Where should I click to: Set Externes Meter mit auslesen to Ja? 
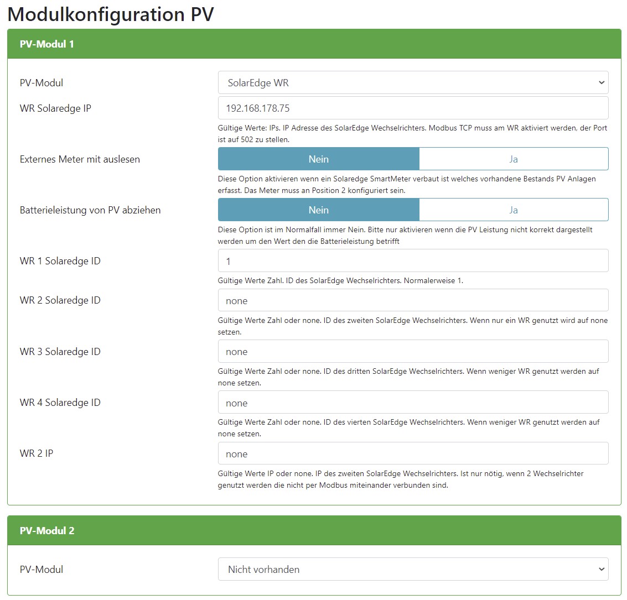click(x=514, y=159)
